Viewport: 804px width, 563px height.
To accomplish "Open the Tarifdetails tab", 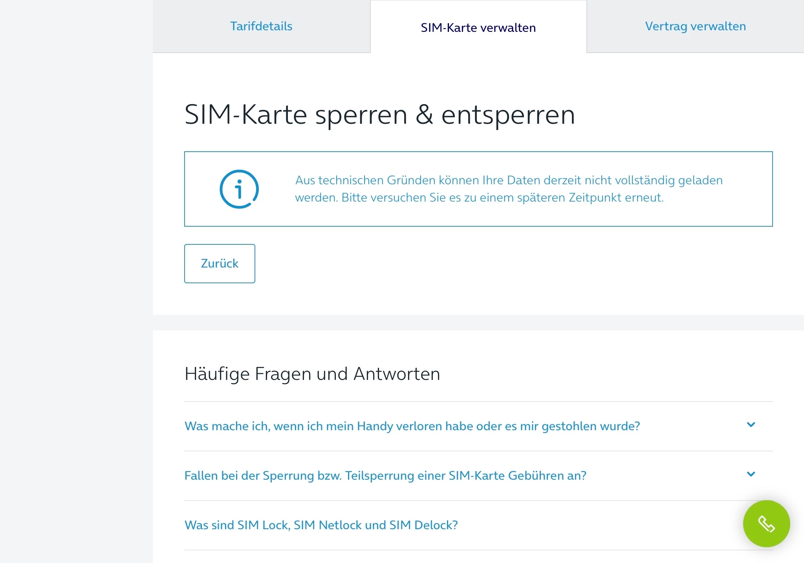I will pos(261,26).
